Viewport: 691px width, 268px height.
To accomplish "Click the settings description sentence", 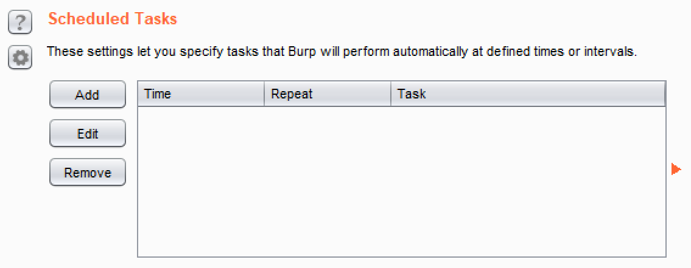I will pos(342,52).
